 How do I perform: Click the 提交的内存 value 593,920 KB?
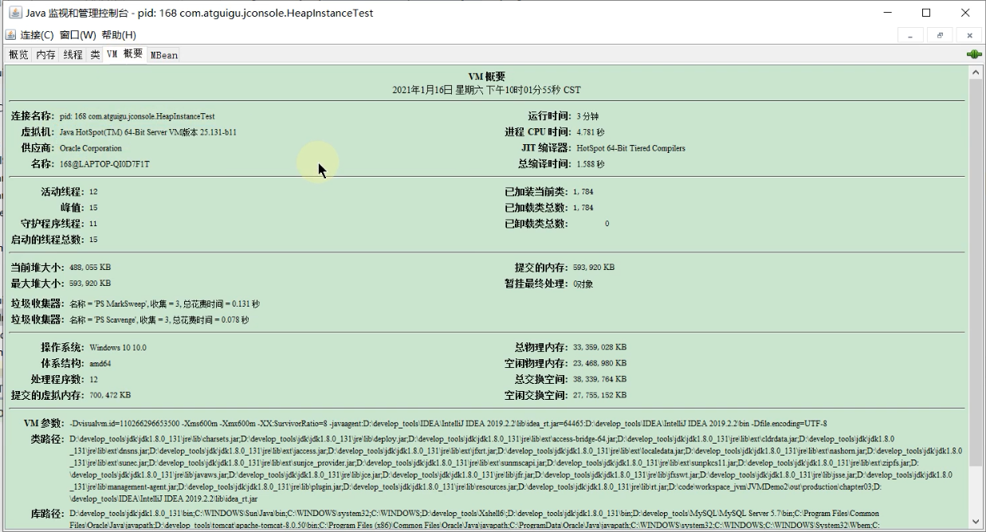coord(594,268)
